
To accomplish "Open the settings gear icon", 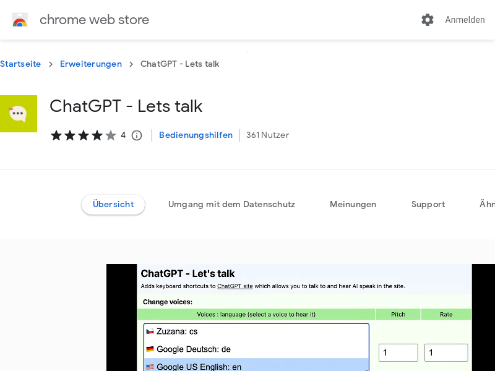I will (x=428, y=20).
